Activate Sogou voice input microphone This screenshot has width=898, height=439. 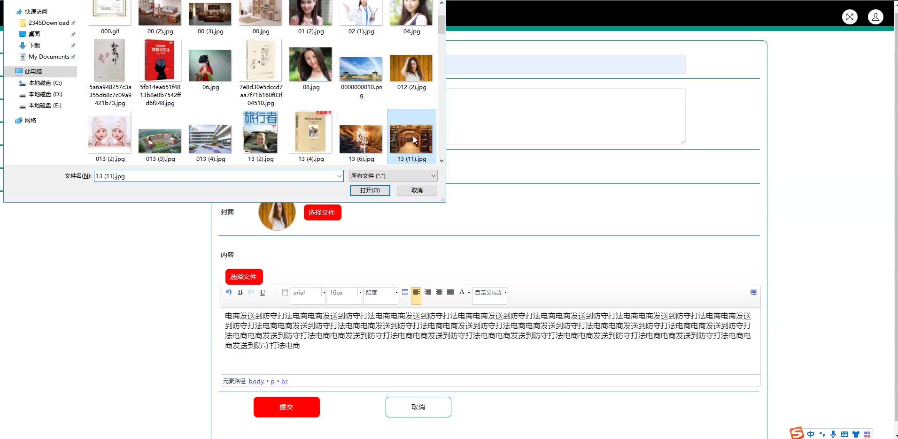point(833,434)
